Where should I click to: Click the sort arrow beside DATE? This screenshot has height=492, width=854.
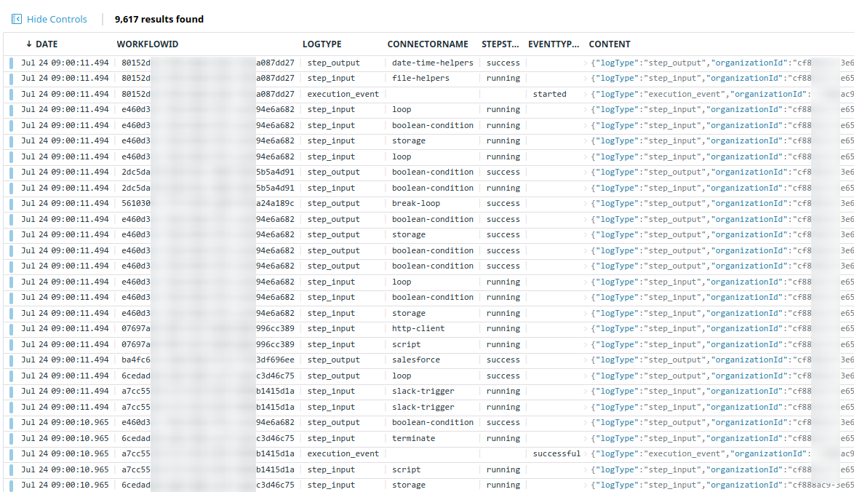[29, 44]
